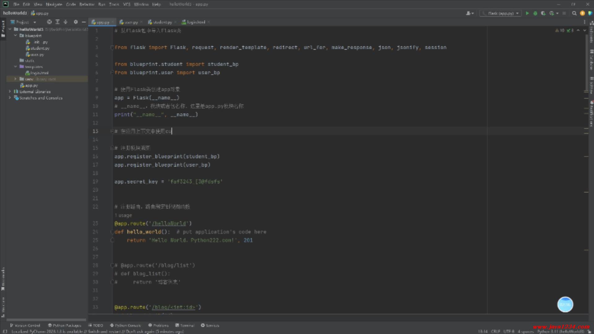Select login.html in the project tree
The image size is (594, 334).
37,73
